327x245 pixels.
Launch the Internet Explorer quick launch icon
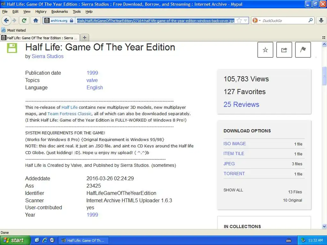[45, 240]
